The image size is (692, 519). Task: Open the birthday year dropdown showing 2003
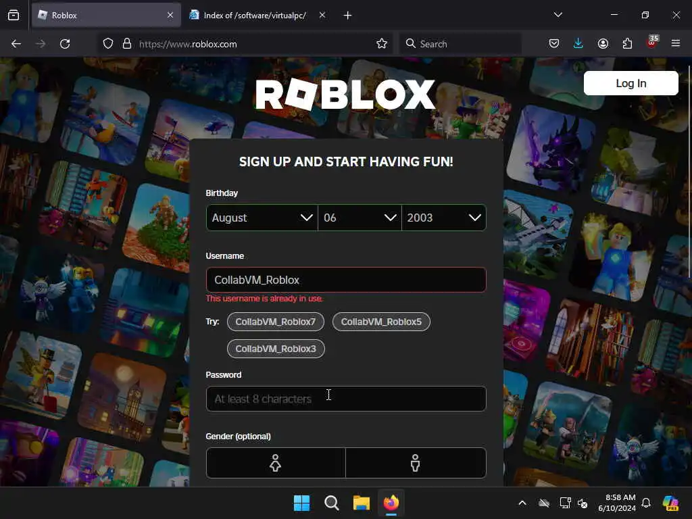[x=444, y=218]
